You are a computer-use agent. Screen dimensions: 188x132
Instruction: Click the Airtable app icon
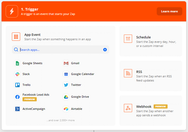click(x=66, y=109)
